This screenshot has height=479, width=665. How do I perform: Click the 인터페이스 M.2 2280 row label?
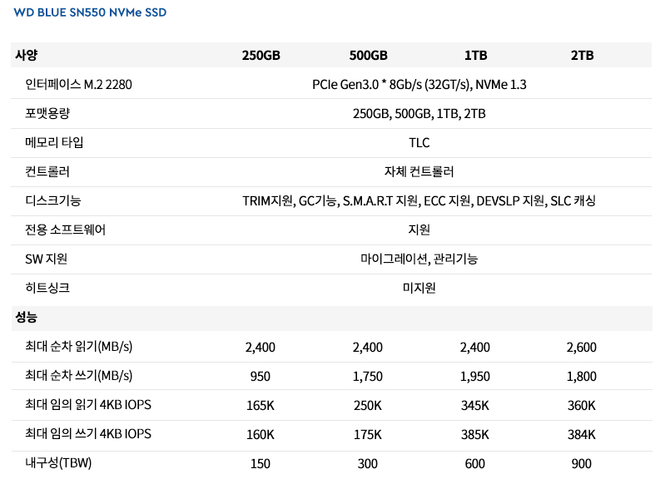coord(78,84)
